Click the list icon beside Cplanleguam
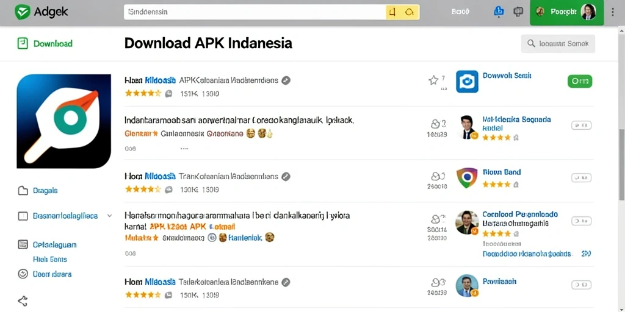Screen dimensions: 625x312 pyautogui.click(x=23, y=244)
